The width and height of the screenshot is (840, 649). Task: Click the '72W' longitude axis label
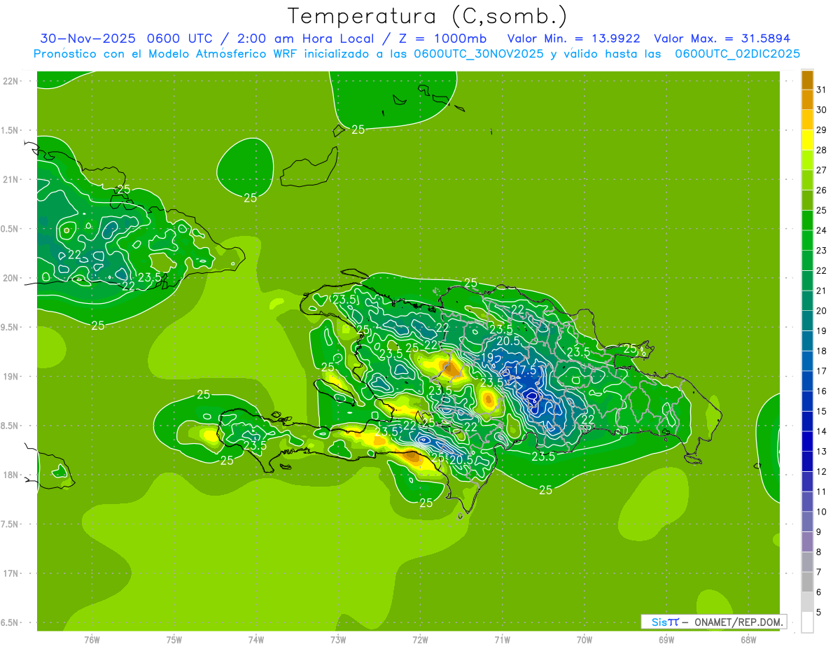click(x=420, y=639)
